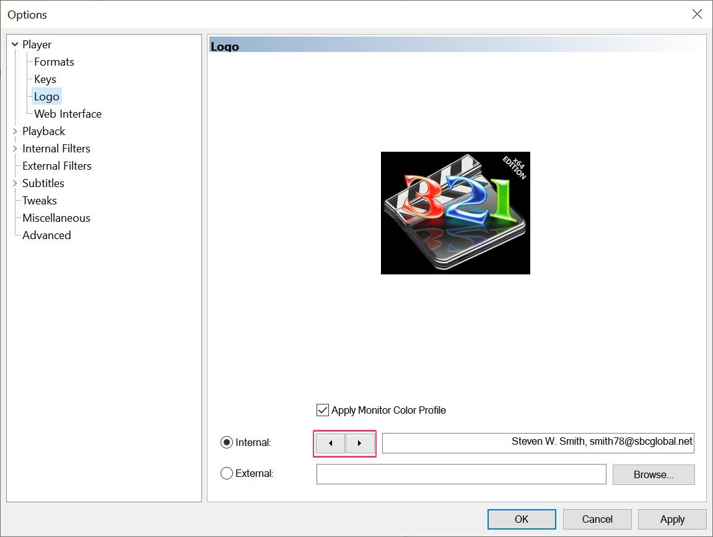Collapse the Player tree branch
This screenshot has width=713, height=537.
(14, 44)
